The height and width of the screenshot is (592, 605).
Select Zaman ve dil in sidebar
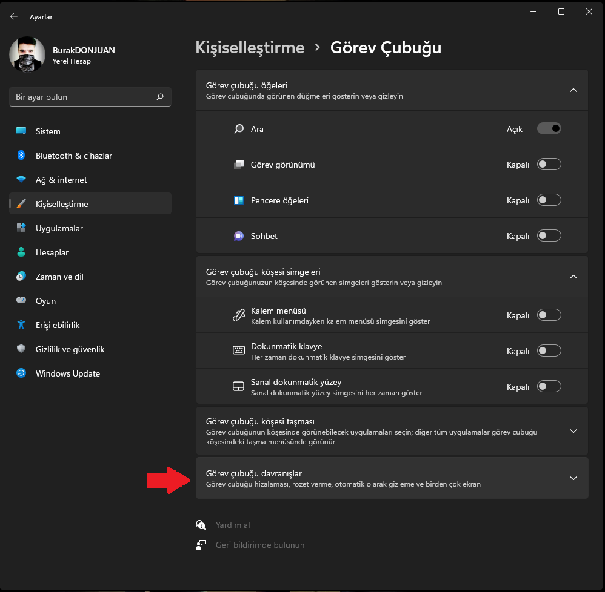(x=59, y=277)
